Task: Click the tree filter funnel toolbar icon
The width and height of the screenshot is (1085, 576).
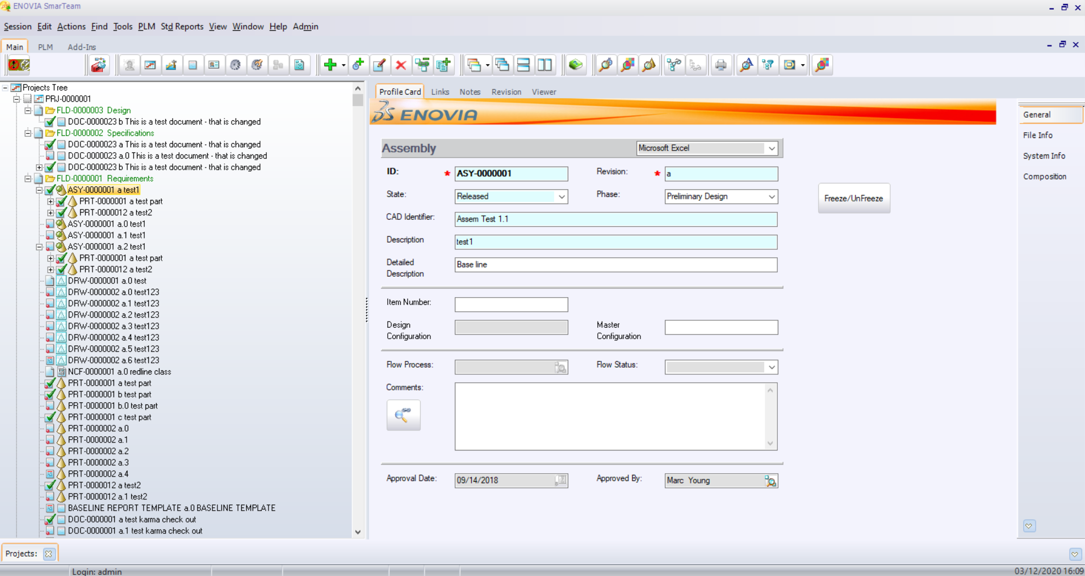Action: (x=768, y=65)
